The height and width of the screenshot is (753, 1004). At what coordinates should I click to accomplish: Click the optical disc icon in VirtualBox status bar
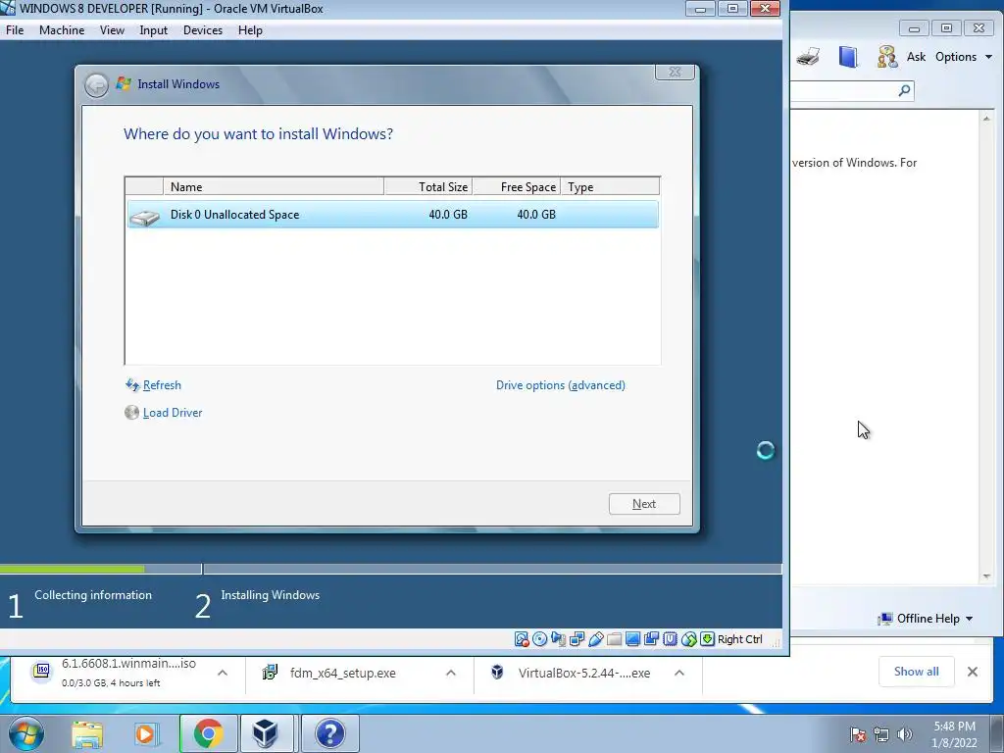click(x=540, y=639)
